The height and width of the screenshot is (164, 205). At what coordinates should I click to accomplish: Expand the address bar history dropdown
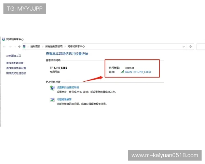click(x=183, y=47)
